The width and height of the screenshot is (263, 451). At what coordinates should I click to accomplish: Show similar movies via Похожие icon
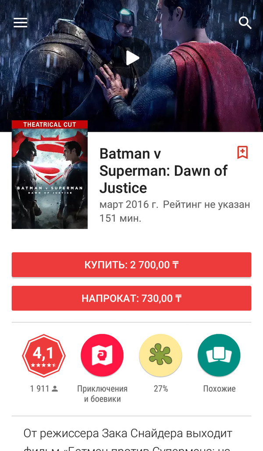point(219,356)
